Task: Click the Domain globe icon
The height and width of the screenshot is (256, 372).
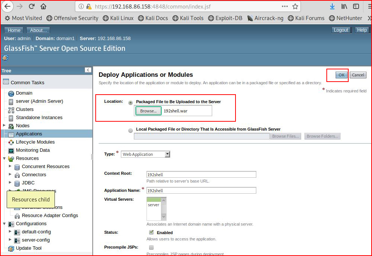Action: [11, 93]
